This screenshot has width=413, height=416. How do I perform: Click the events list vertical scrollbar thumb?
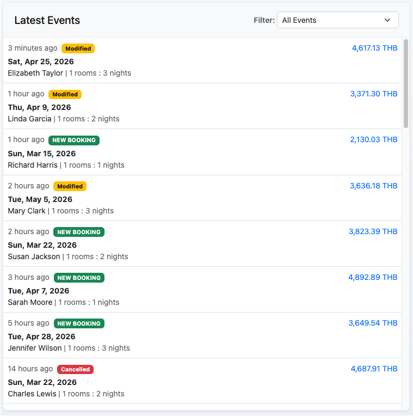pos(405,83)
